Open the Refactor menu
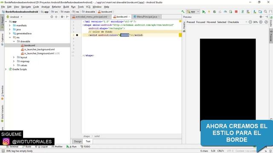This screenshot has width=273, height=153. tap(56, 7)
